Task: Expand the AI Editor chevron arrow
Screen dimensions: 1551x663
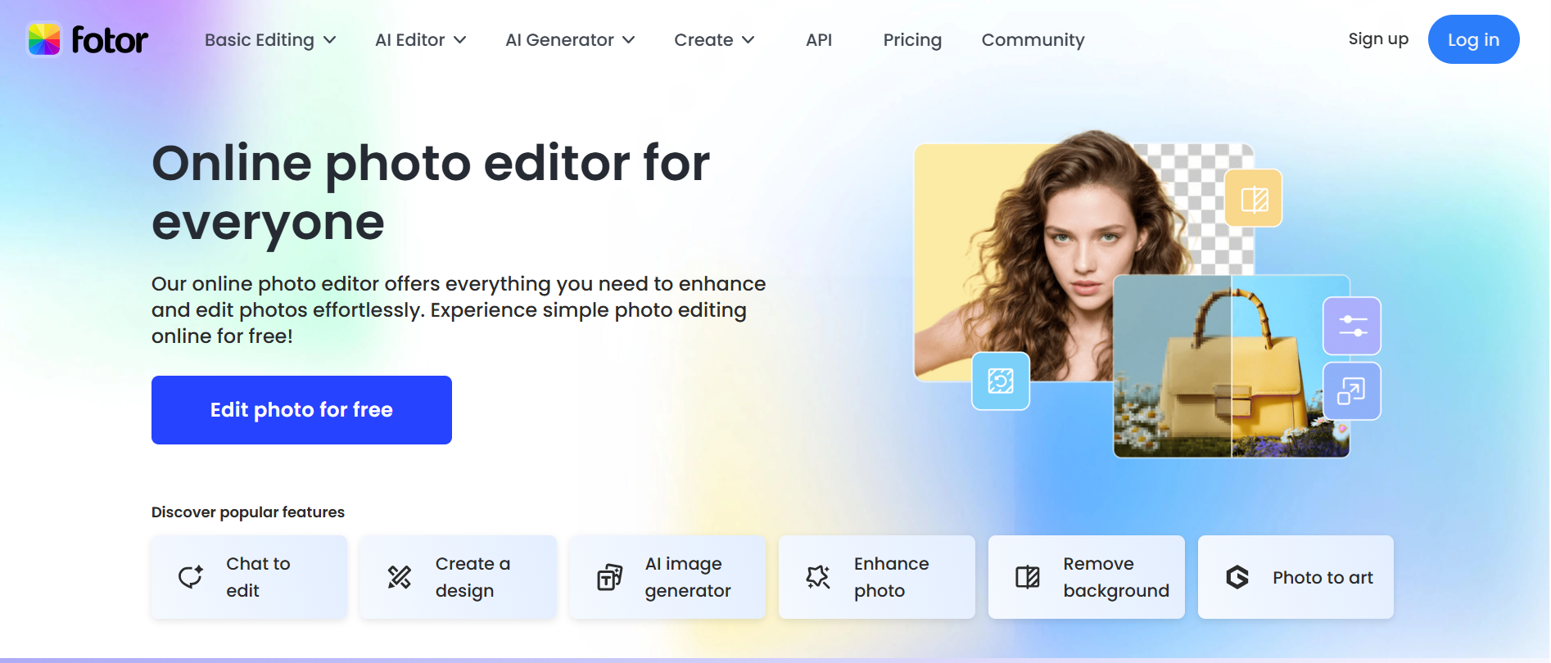Action: (x=460, y=40)
